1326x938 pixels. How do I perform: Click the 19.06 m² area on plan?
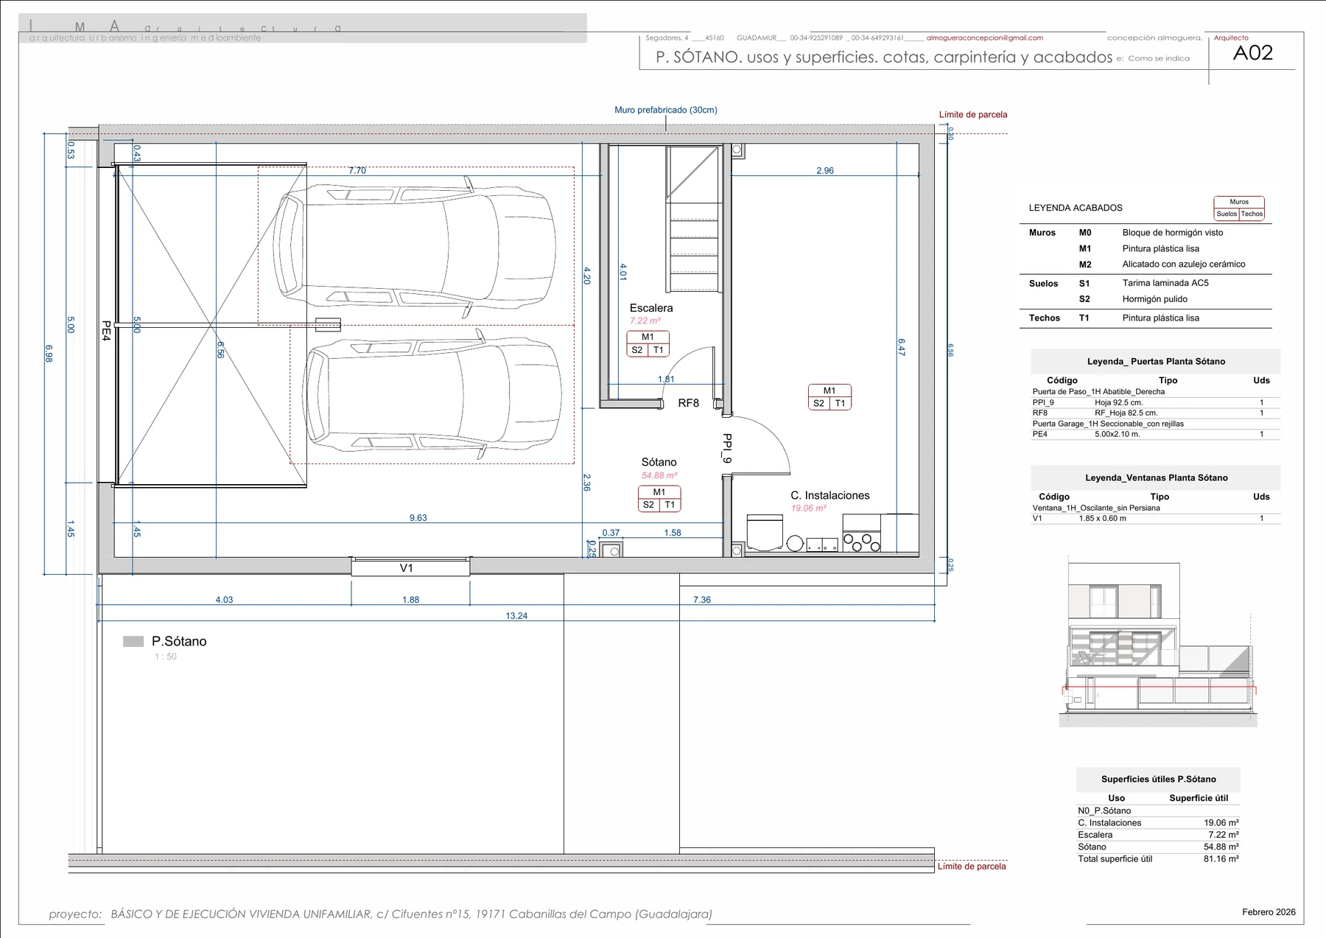point(808,508)
